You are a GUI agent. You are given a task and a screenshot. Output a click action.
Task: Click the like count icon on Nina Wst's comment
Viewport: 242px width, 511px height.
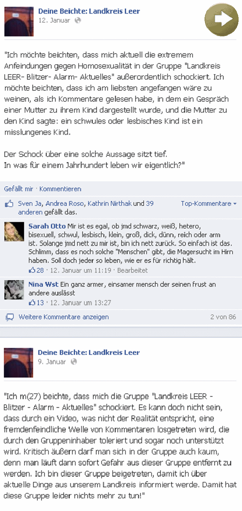click(x=32, y=303)
